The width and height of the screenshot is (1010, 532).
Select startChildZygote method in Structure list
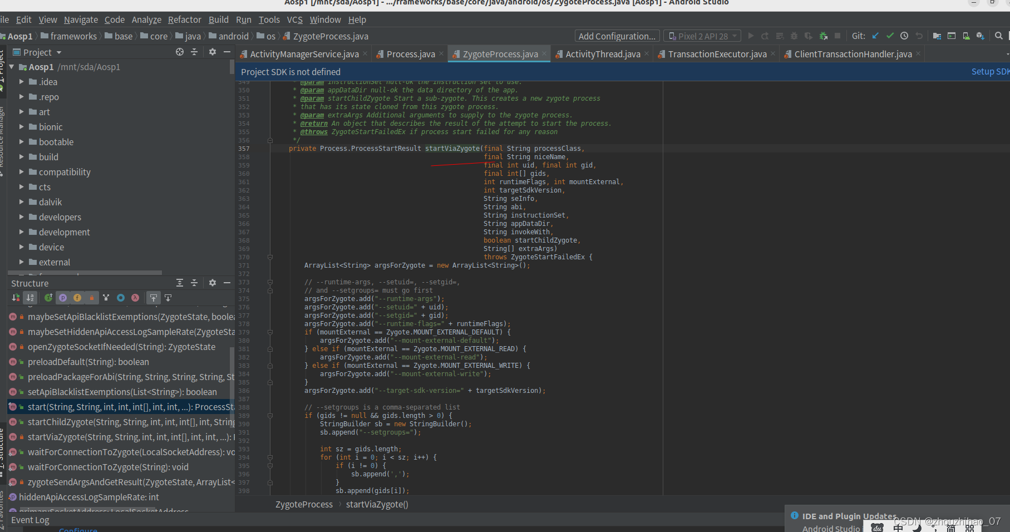pos(121,422)
